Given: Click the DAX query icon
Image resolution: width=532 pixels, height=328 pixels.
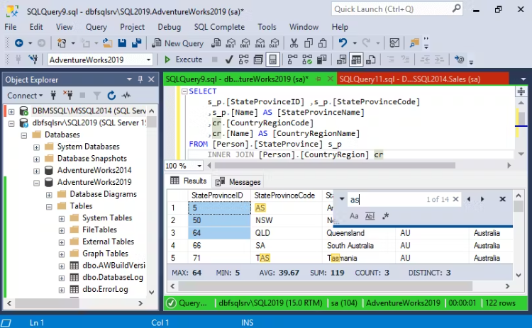Looking at the screenshot, I should point(275,43).
